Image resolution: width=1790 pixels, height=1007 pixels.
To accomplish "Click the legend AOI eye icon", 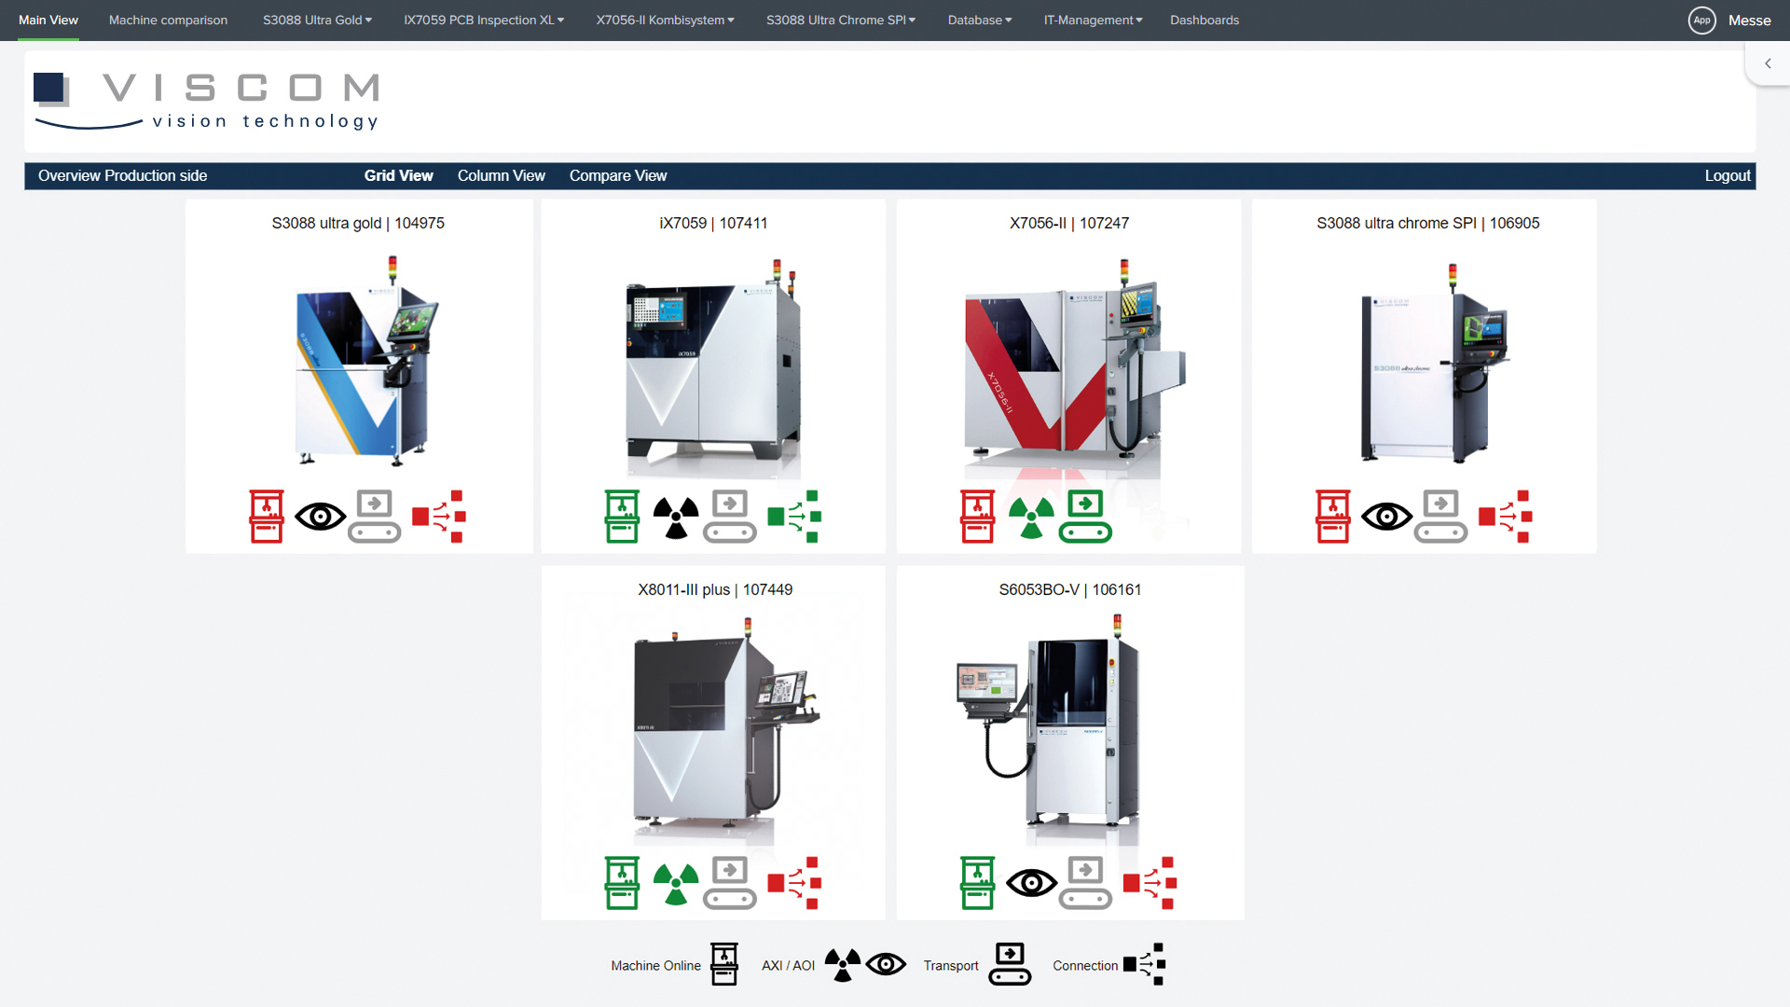I will (x=886, y=964).
